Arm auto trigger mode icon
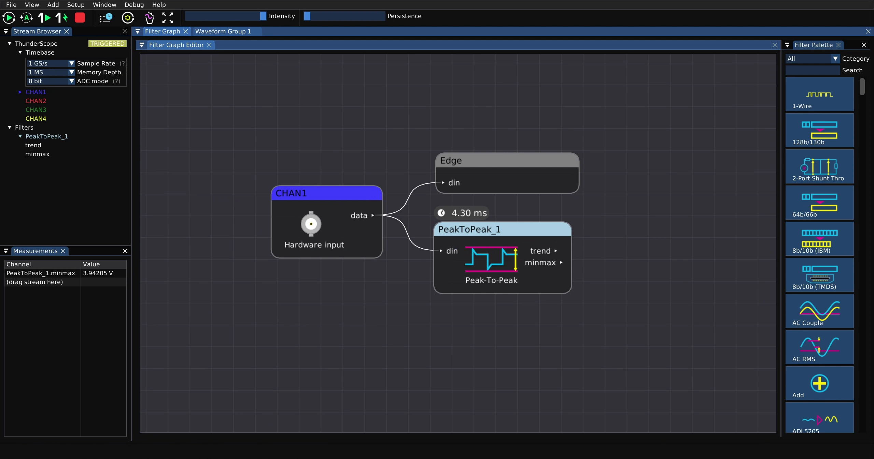 [27, 17]
